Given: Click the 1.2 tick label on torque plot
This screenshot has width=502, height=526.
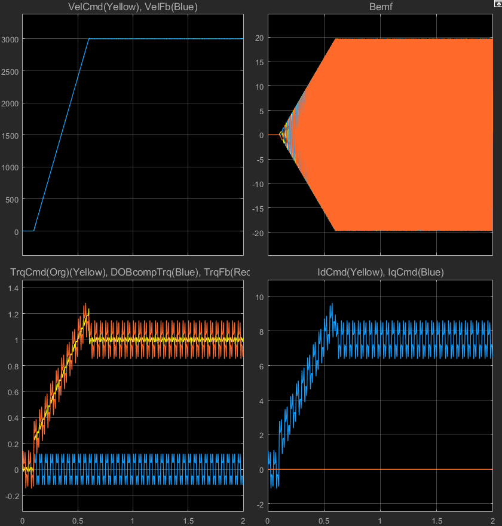Looking at the screenshot, I should tap(13, 314).
